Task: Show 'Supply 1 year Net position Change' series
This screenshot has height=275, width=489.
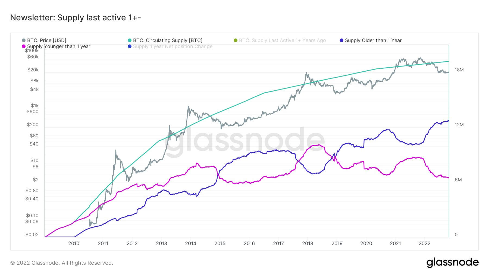Action: point(173,46)
